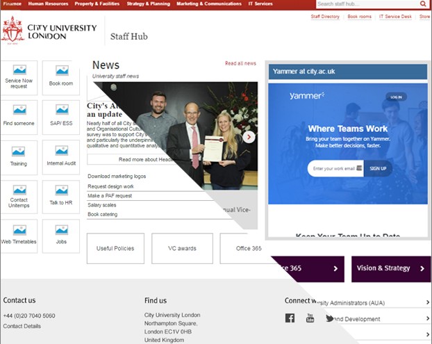Open the Facebook social icon
This screenshot has height=344, width=432.
click(290, 318)
